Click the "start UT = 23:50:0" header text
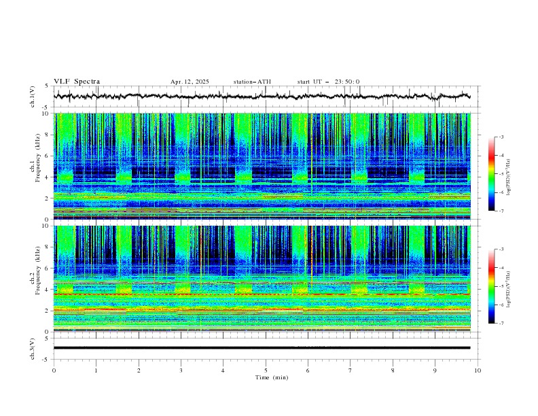The image size is (538, 416). [328, 82]
